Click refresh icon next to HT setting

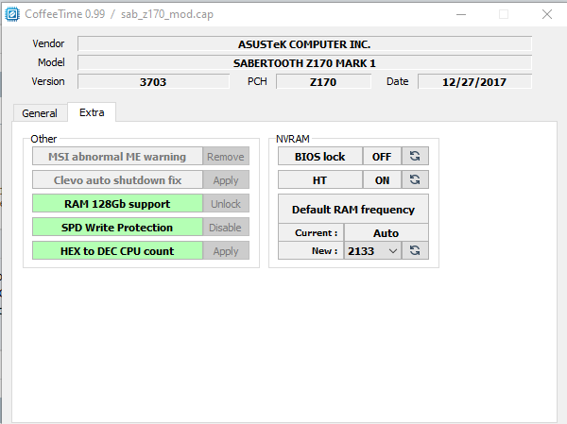tap(415, 179)
